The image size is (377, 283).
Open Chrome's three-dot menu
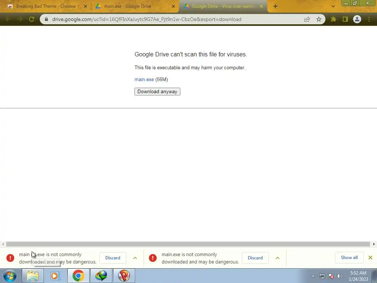[x=369, y=19]
